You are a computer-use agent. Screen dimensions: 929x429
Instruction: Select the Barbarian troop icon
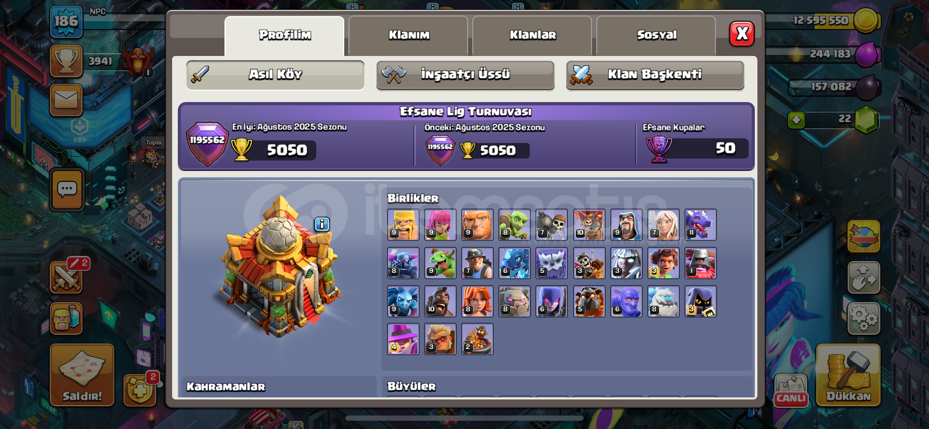tap(403, 225)
